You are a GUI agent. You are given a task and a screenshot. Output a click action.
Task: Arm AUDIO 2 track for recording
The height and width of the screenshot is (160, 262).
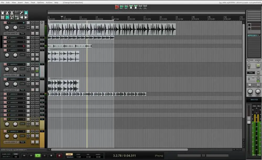5,23
